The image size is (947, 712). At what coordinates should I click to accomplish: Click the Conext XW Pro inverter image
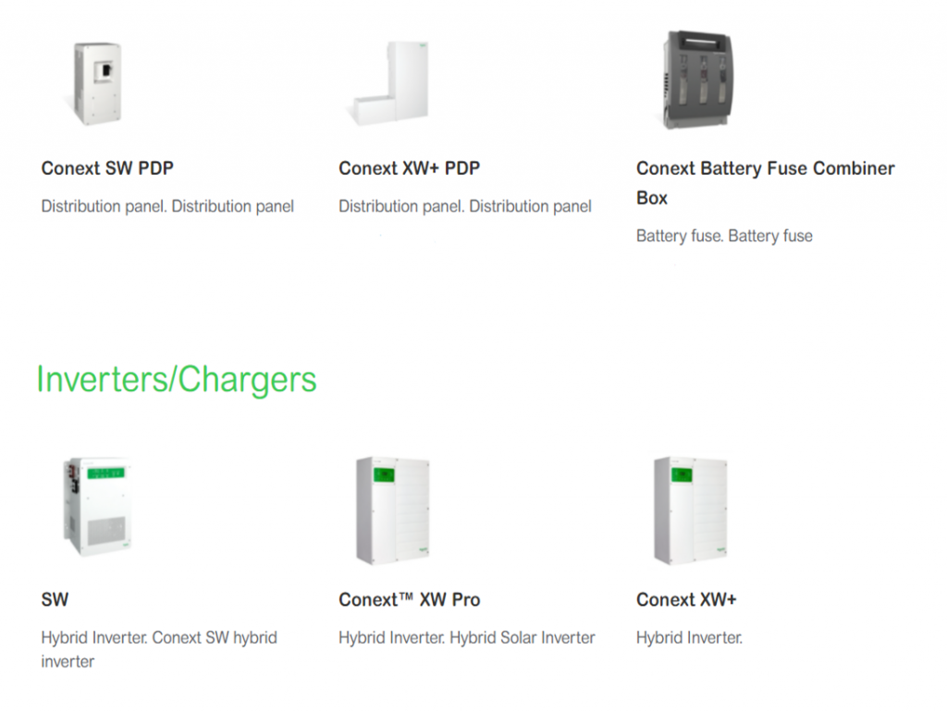(393, 510)
